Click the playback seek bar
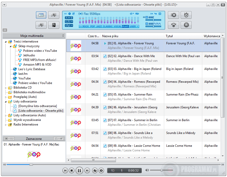Screen dimensions: 227x177 coord(114,164)
